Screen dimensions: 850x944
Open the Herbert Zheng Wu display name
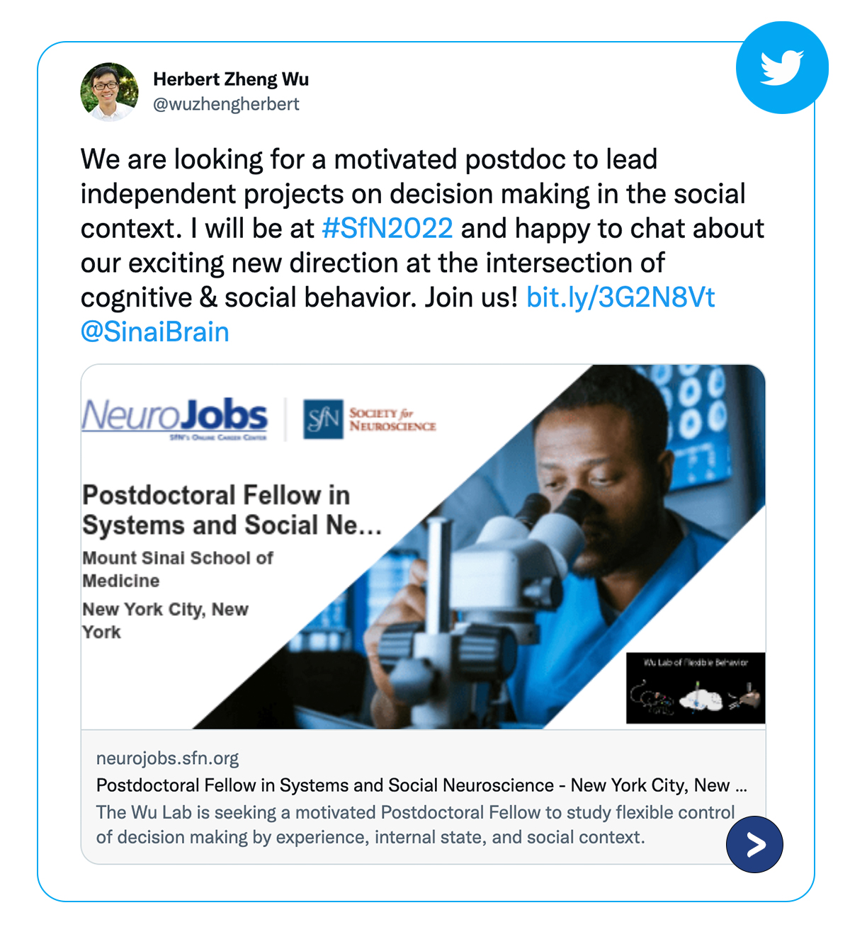231,79
